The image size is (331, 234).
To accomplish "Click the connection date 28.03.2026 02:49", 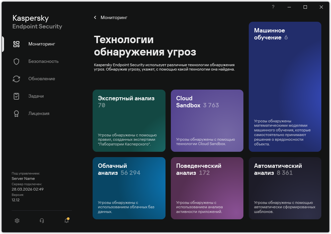I will tap(28, 189).
